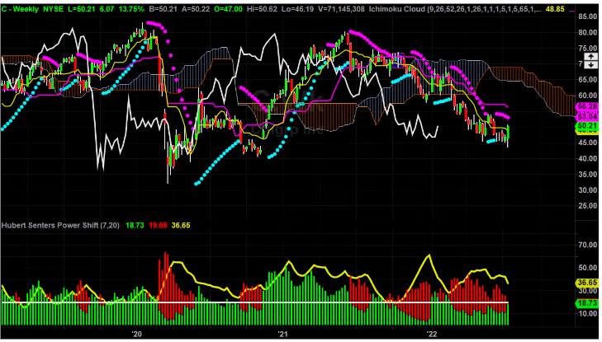
Task: Click the "A=50.22" ask value
Action: 196,8
